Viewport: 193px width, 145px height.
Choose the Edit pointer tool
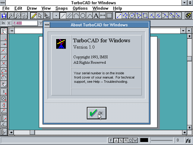pyautogui.click(x=47, y=16)
